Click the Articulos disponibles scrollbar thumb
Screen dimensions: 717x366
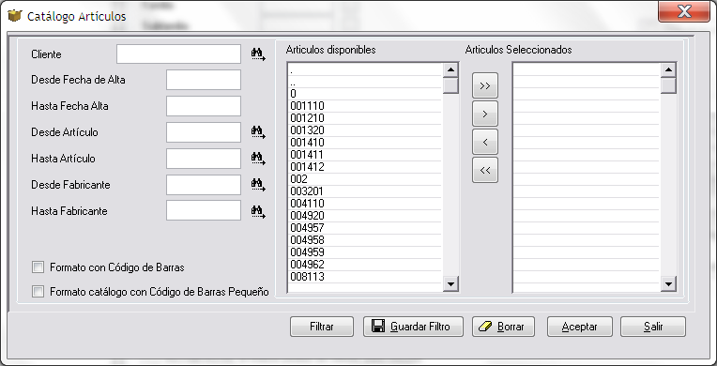pos(450,85)
